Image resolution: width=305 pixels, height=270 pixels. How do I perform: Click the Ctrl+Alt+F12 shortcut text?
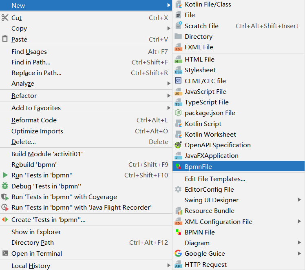pyautogui.click(x=148, y=243)
